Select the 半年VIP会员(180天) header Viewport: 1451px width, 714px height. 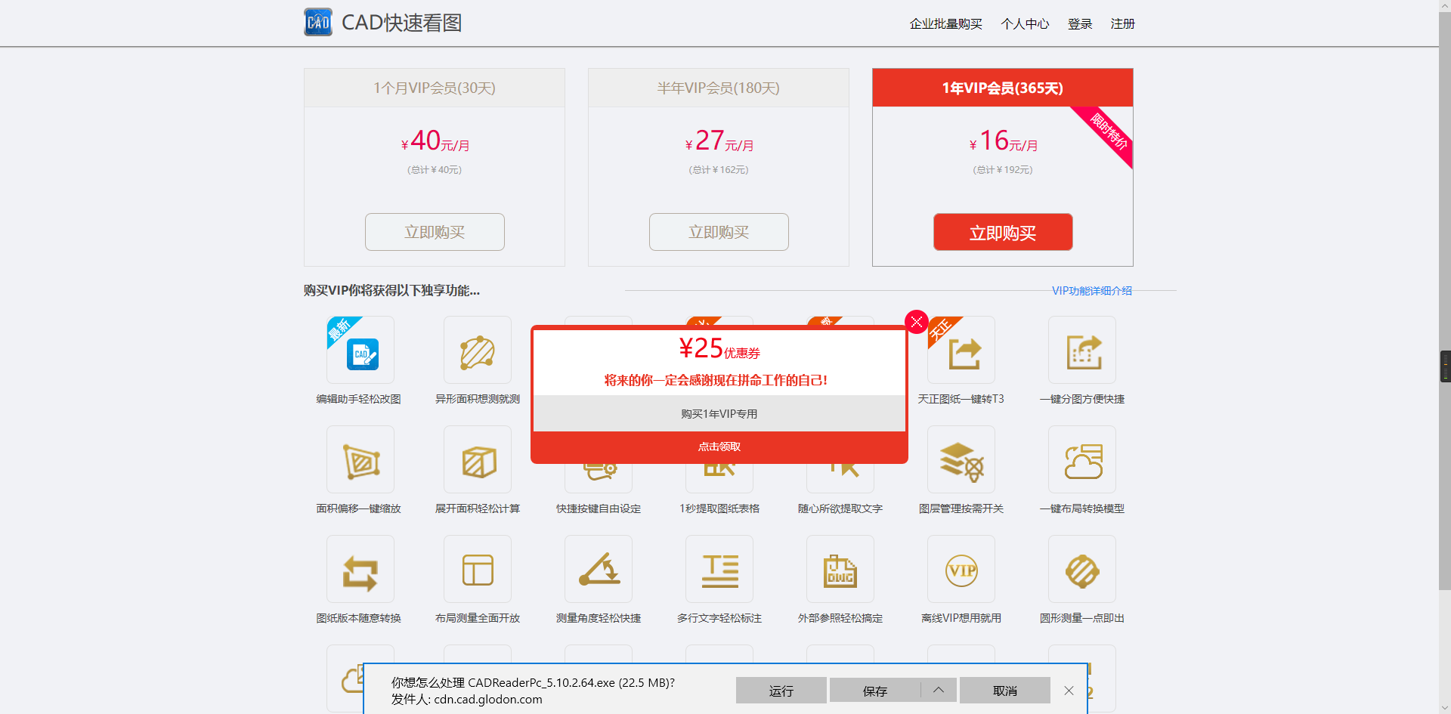click(x=719, y=88)
